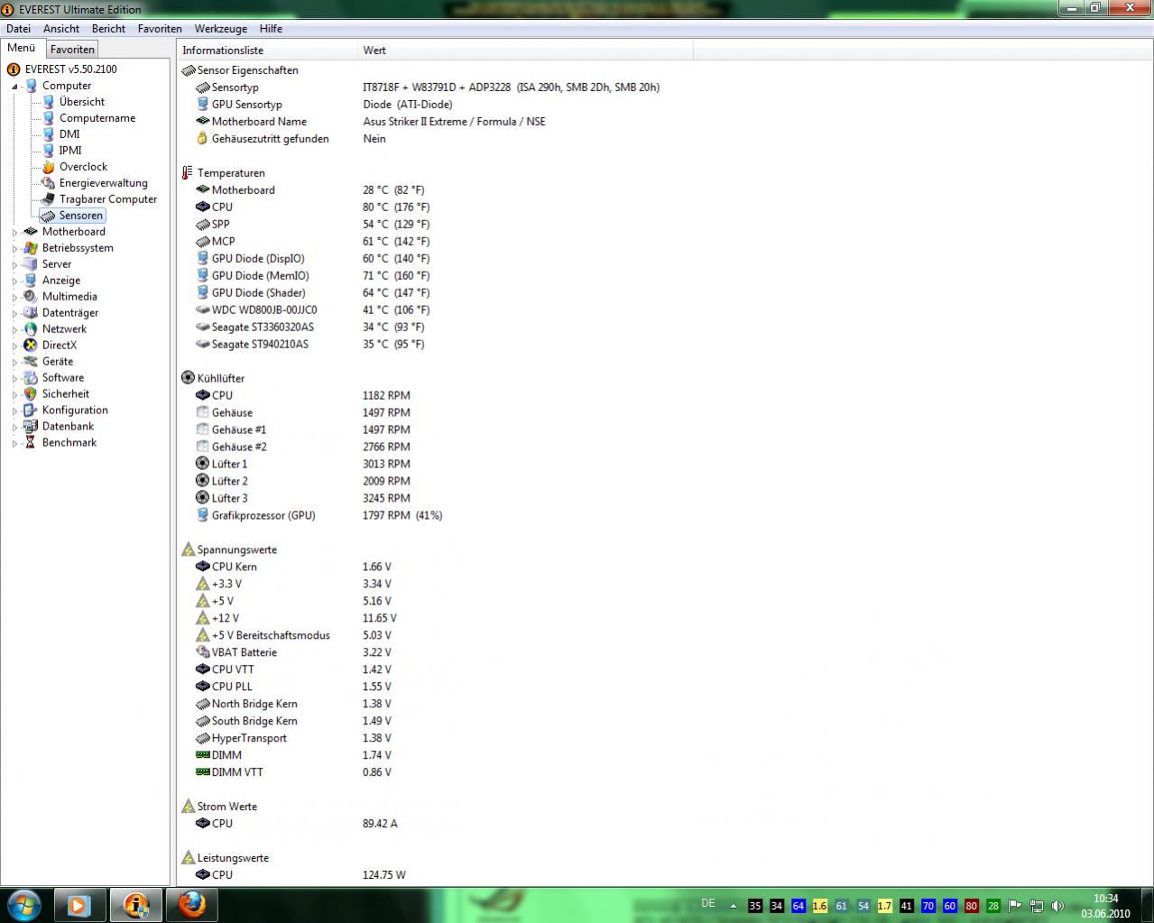Expand the Netzwerk tree node
Screen dimensions: 1154x923
[x=14, y=330]
